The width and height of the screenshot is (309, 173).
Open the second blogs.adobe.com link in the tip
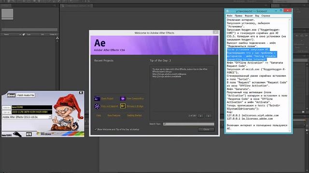(x=167, y=76)
